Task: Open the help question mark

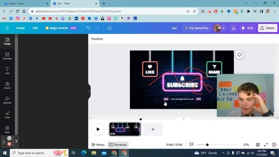Action: pos(274,145)
